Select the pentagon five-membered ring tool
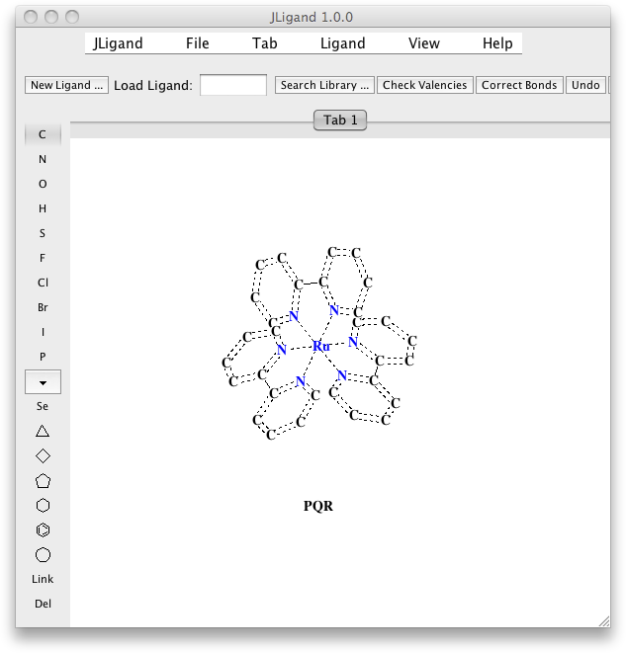This screenshot has height=653, width=626. (x=43, y=481)
